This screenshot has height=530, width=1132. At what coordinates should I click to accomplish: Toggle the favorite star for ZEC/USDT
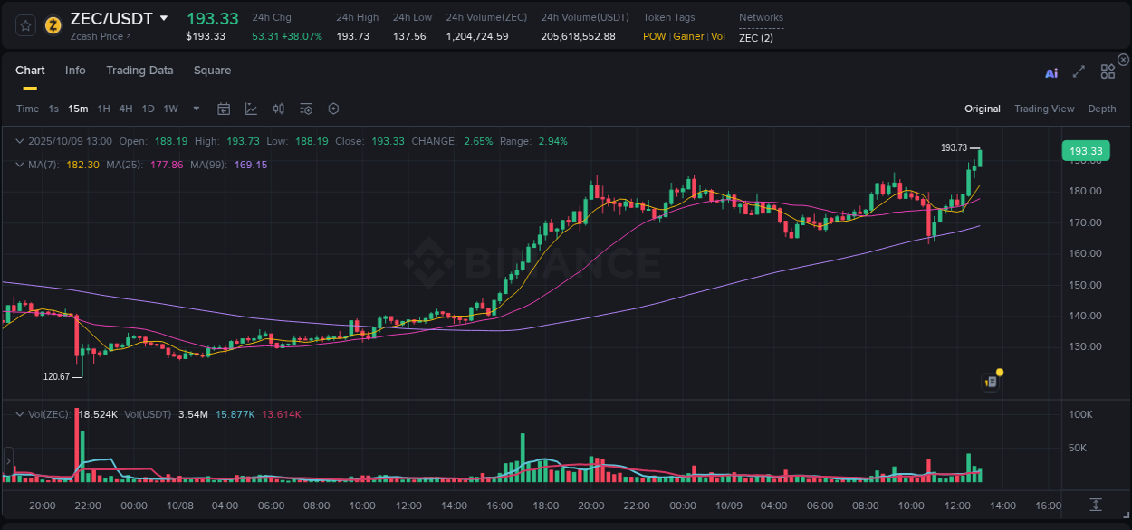(24, 26)
